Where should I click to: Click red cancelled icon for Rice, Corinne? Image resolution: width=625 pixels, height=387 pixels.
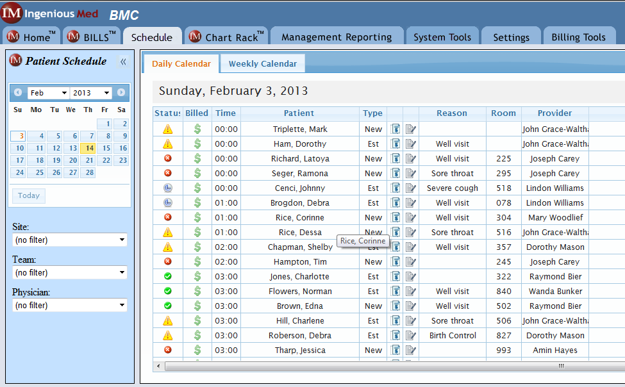pyautogui.click(x=168, y=217)
